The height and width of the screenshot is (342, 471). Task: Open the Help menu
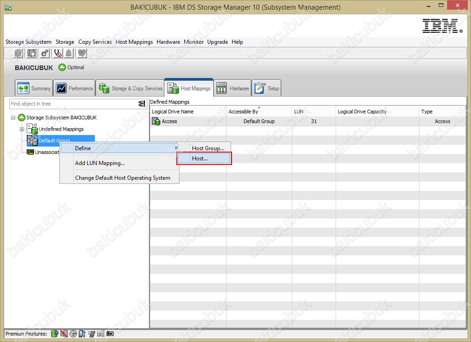(237, 42)
